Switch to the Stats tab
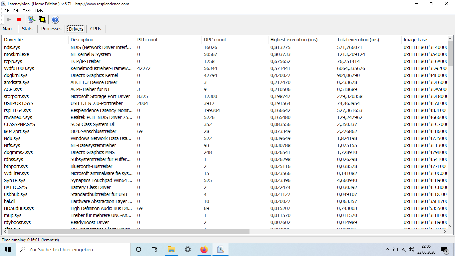The height and width of the screenshot is (256, 455). pos(27,29)
